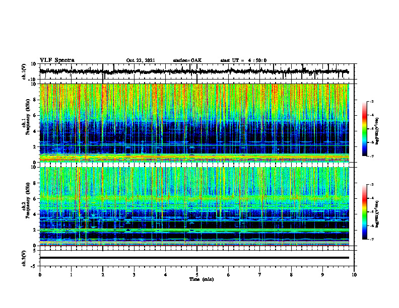Click time axis tick label '0'

tap(40, 275)
